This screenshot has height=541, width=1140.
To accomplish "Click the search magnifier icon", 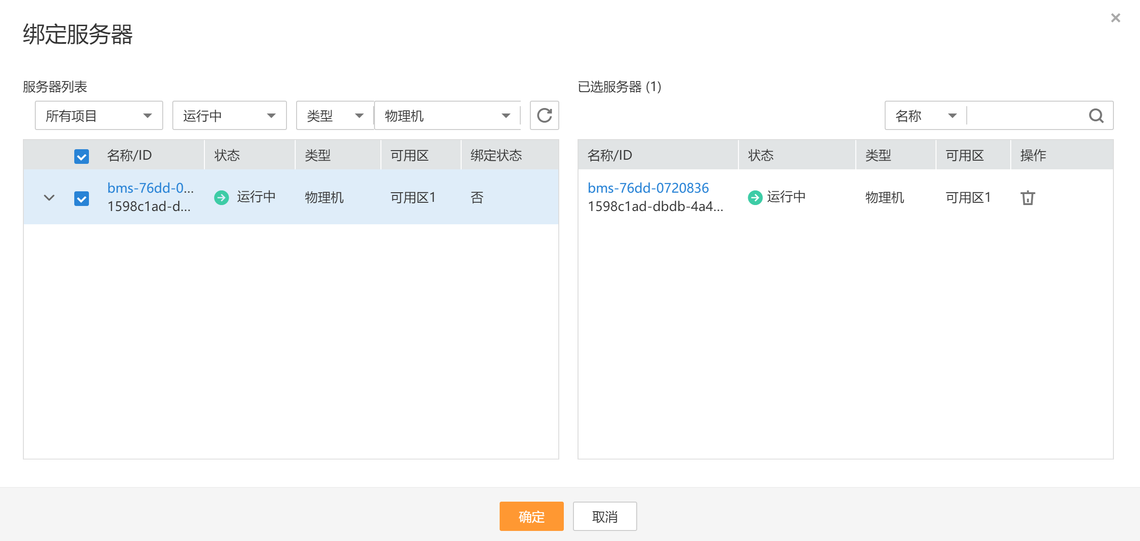I will [x=1096, y=116].
